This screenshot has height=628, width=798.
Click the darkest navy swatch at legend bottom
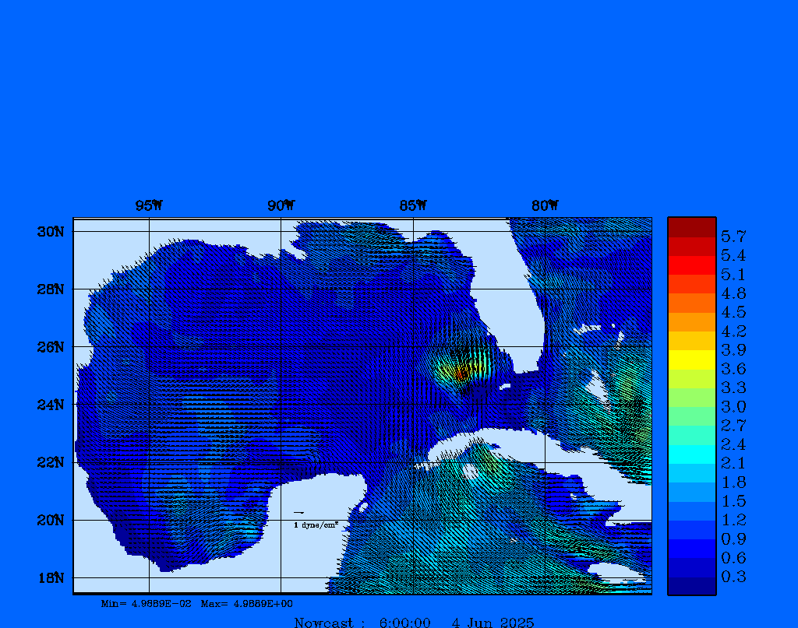click(x=691, y=585)
